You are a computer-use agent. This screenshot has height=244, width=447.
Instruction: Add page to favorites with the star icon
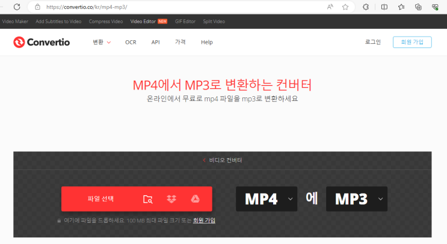345,7
